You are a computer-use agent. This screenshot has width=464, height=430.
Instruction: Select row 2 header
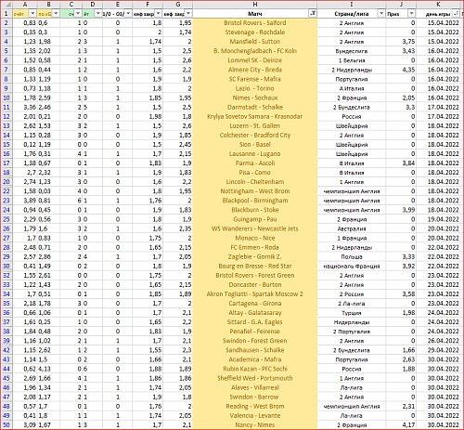(x=6, y=23)
